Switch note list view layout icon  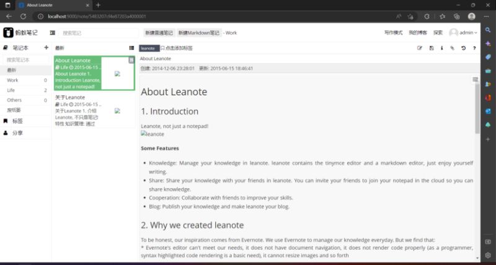tap(131, 48)
